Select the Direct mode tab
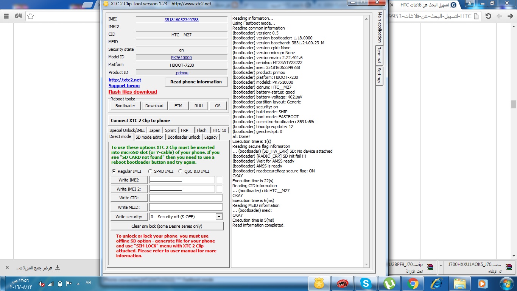The height and width of the screenshot is (291, 517). [120, 137]
